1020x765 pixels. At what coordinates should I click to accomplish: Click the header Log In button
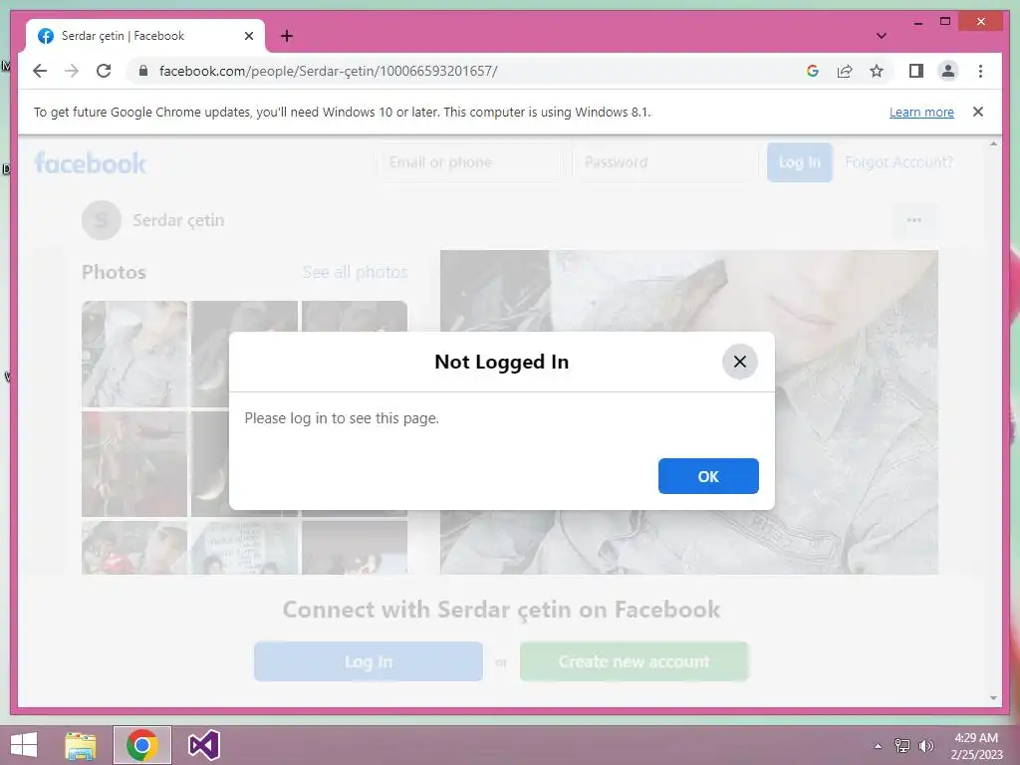point(800,162)
